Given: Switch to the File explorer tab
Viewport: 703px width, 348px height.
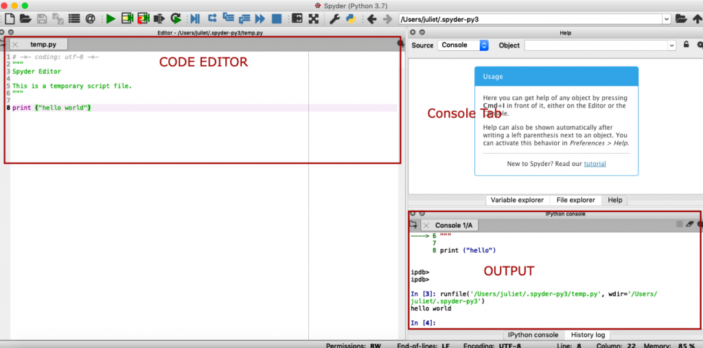Looking at the screenshot, I should coord(575,200).
